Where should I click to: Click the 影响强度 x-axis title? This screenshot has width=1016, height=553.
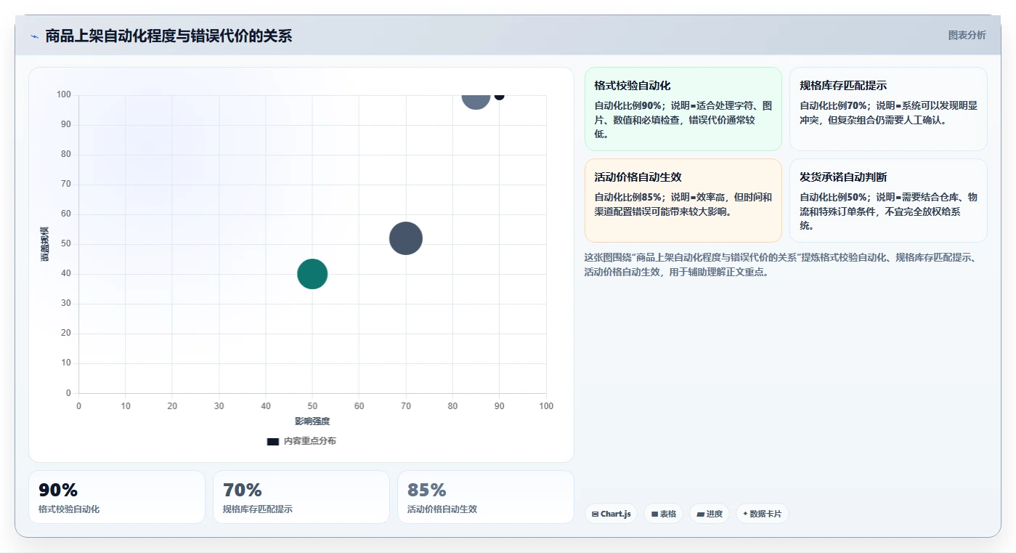click(312, 421)
